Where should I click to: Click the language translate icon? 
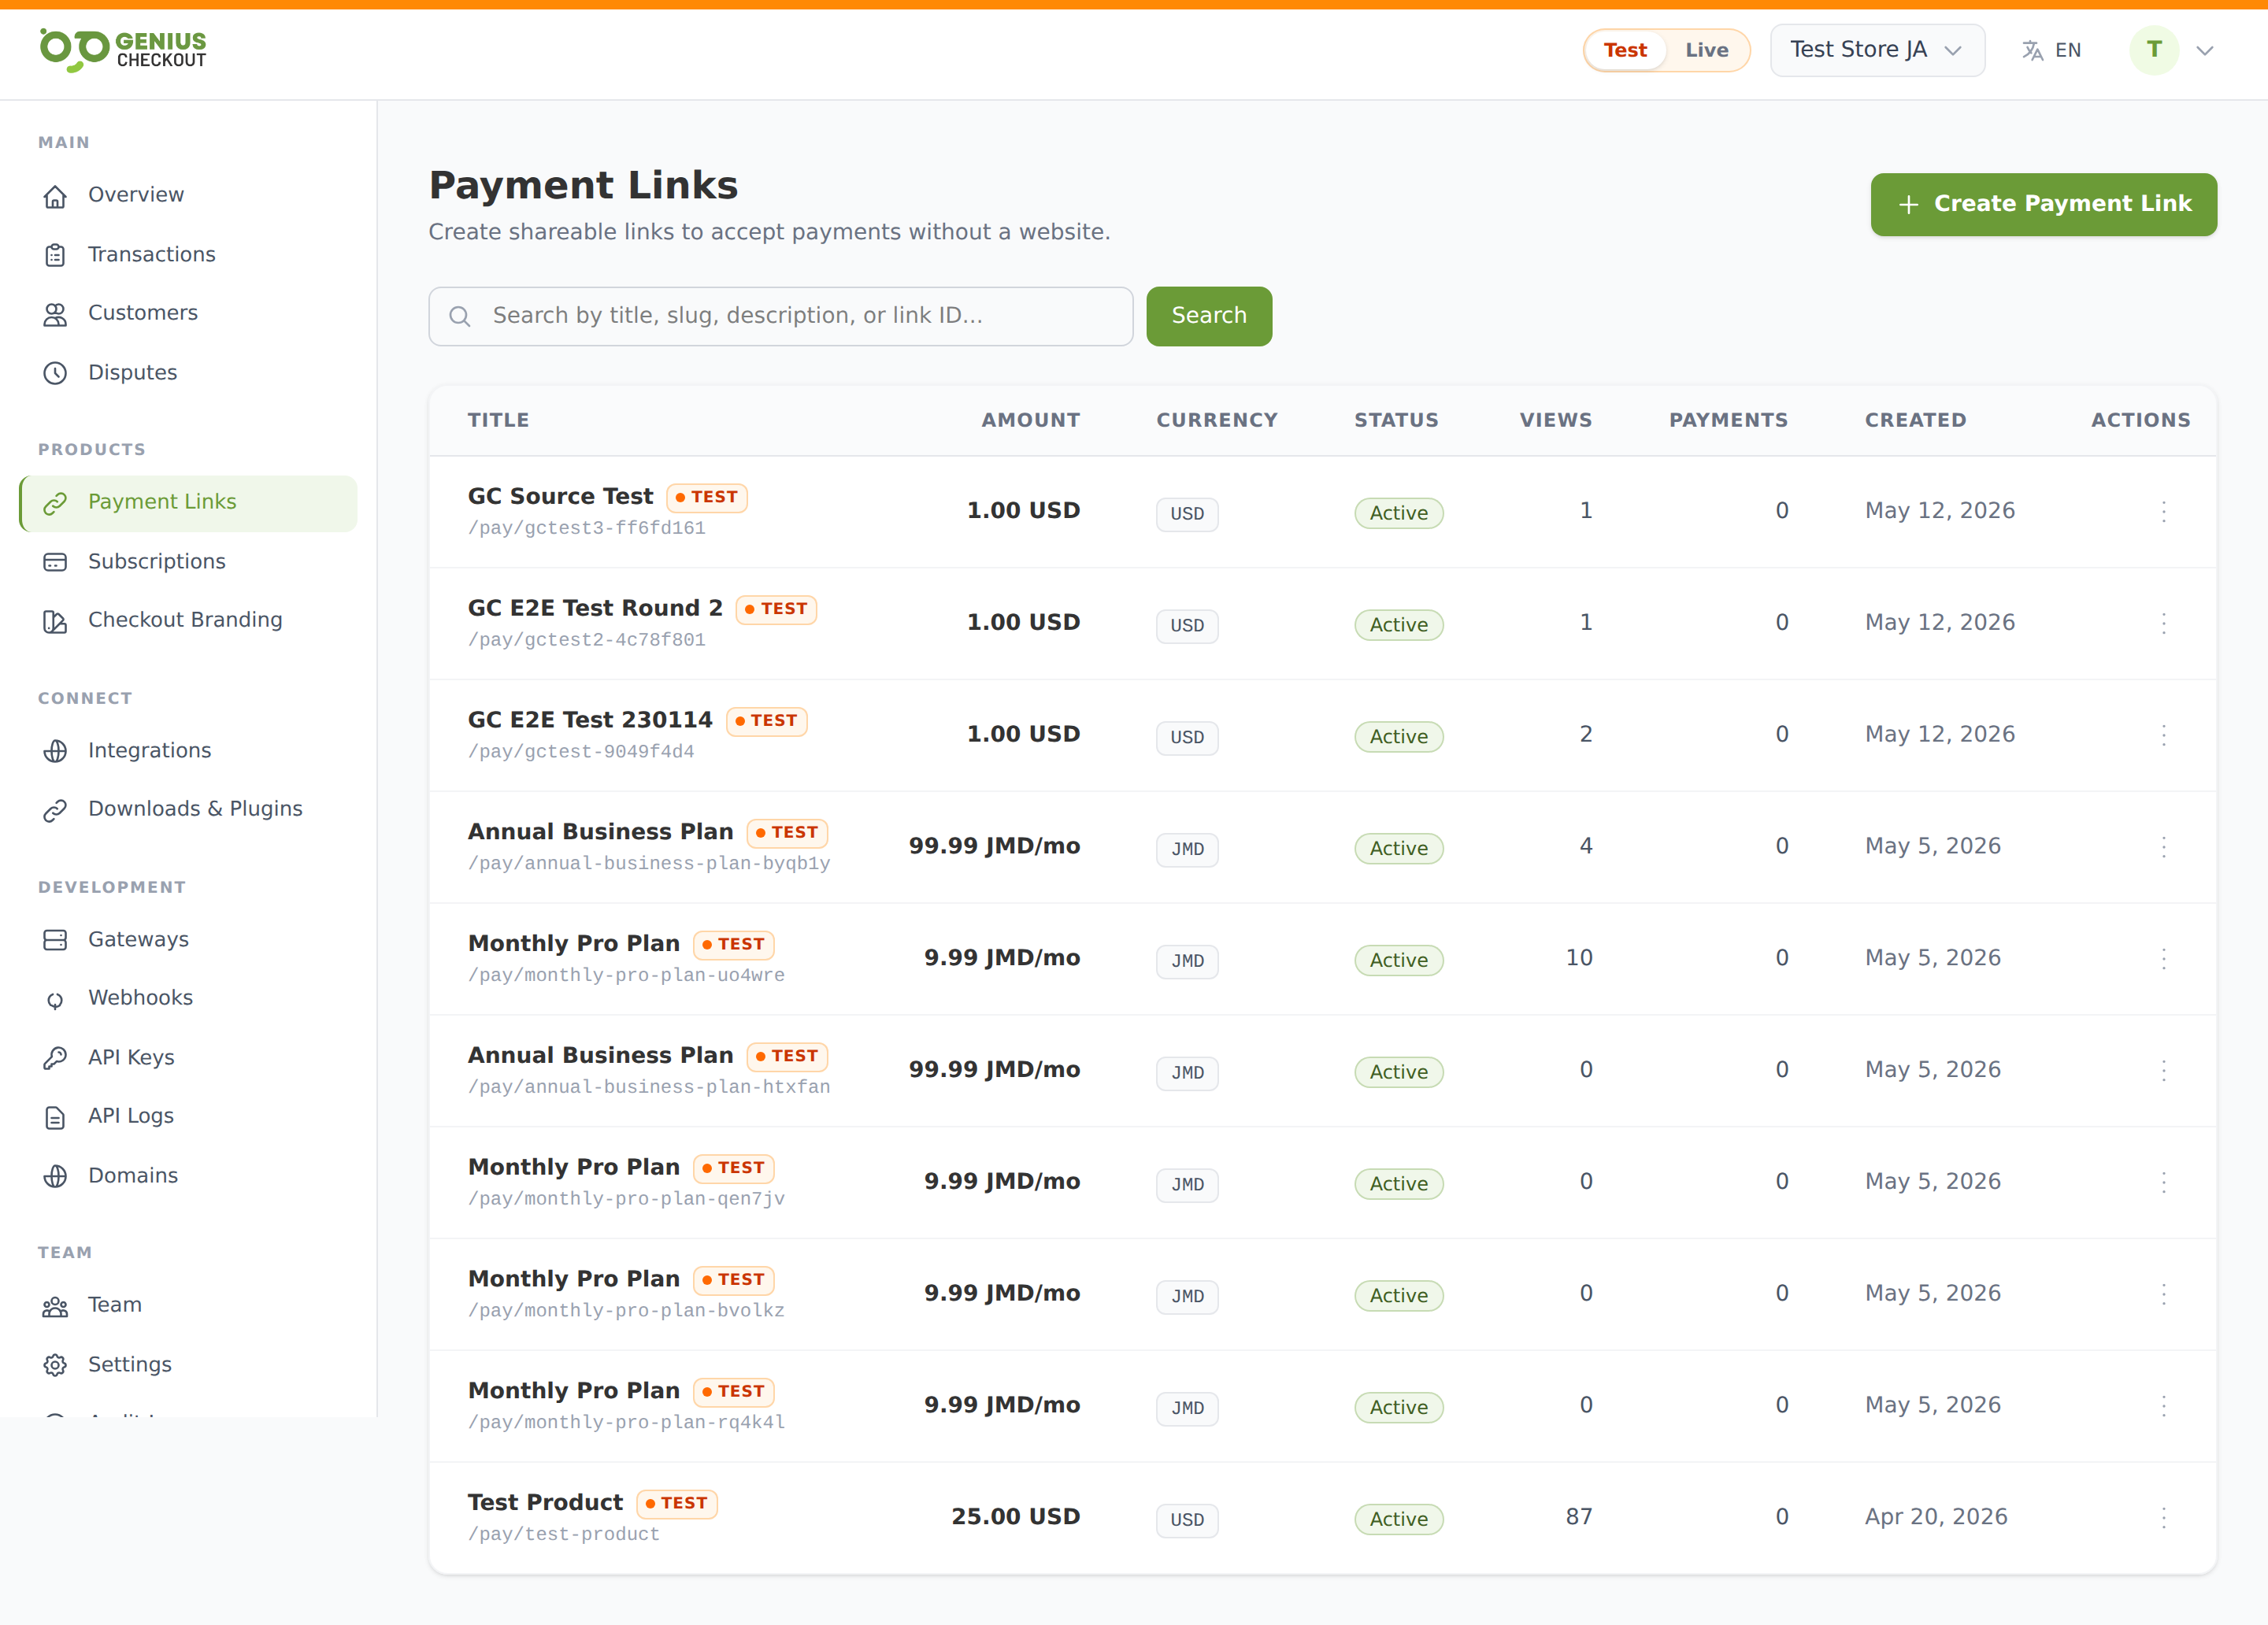click(2032, 50)
